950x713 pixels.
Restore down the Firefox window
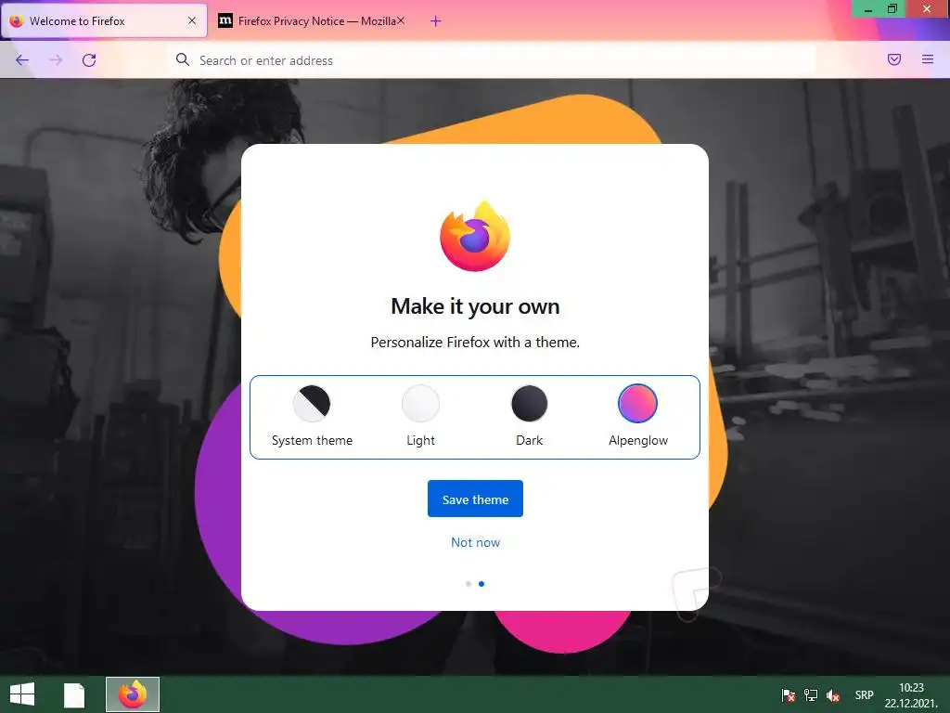(x=892, y=9)
